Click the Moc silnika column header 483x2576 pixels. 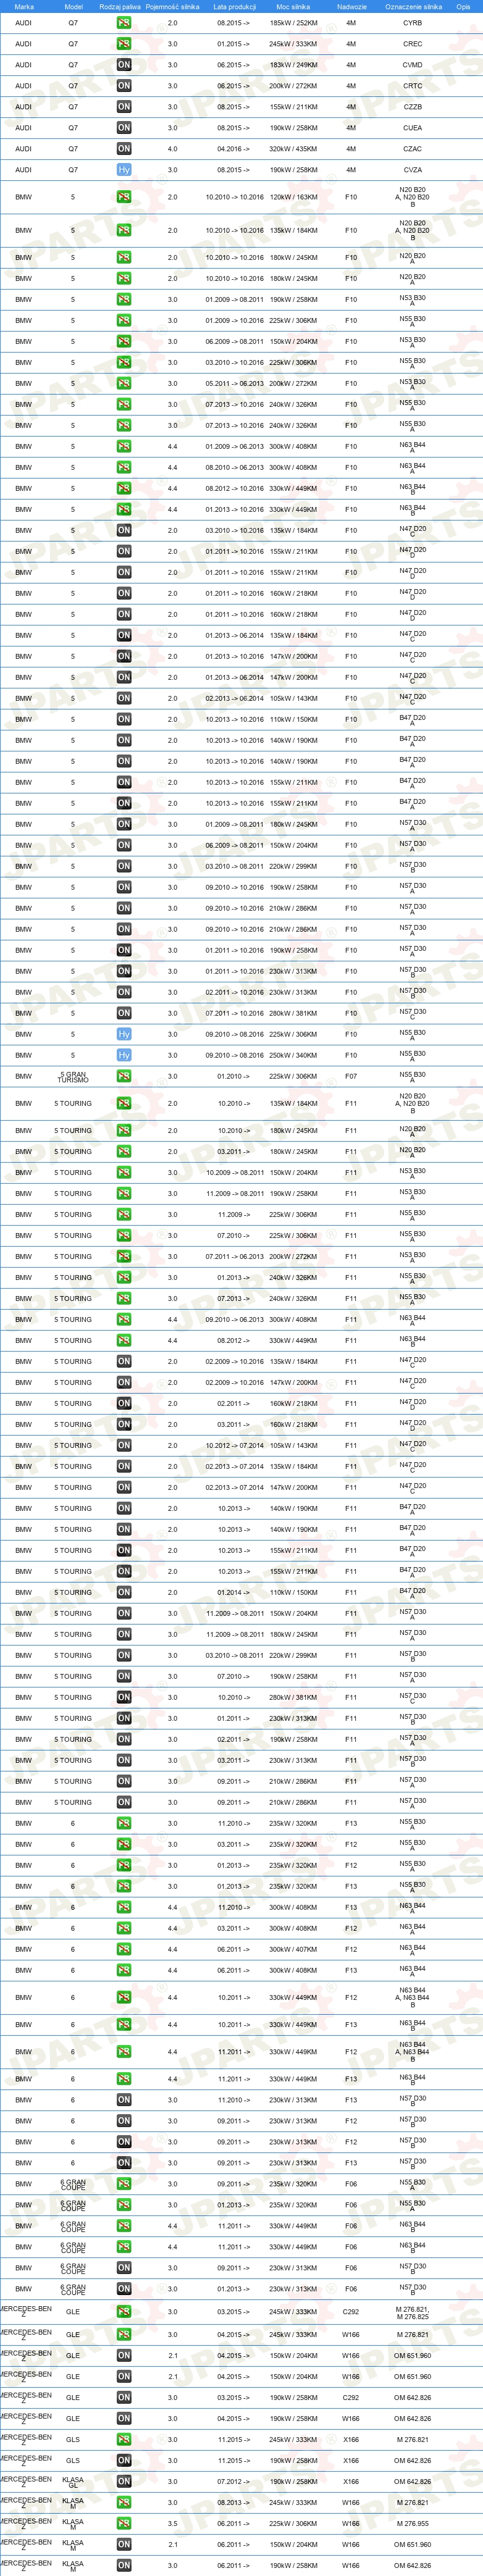pos(293,6)
